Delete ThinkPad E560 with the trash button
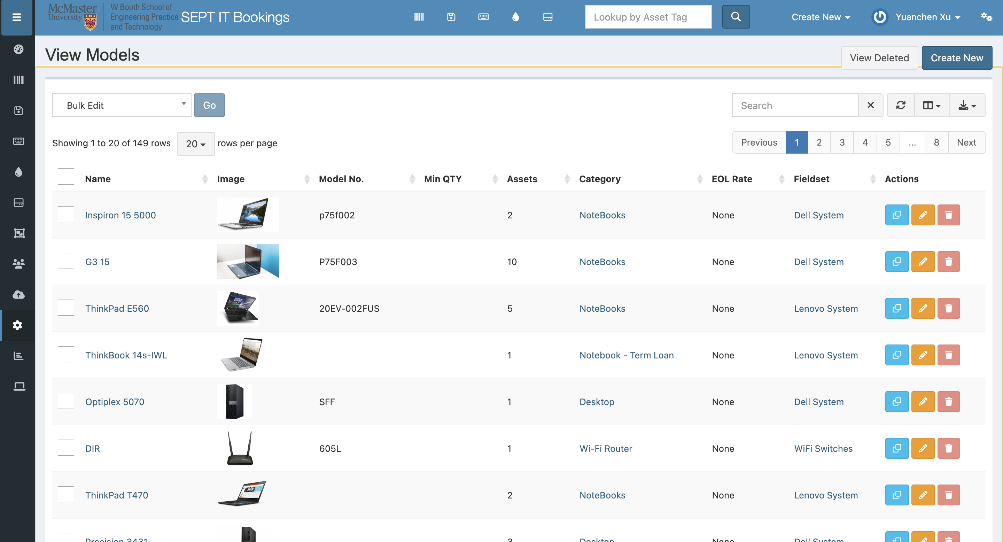This screenshot has height=542, width=1003. tap(948, 308)
